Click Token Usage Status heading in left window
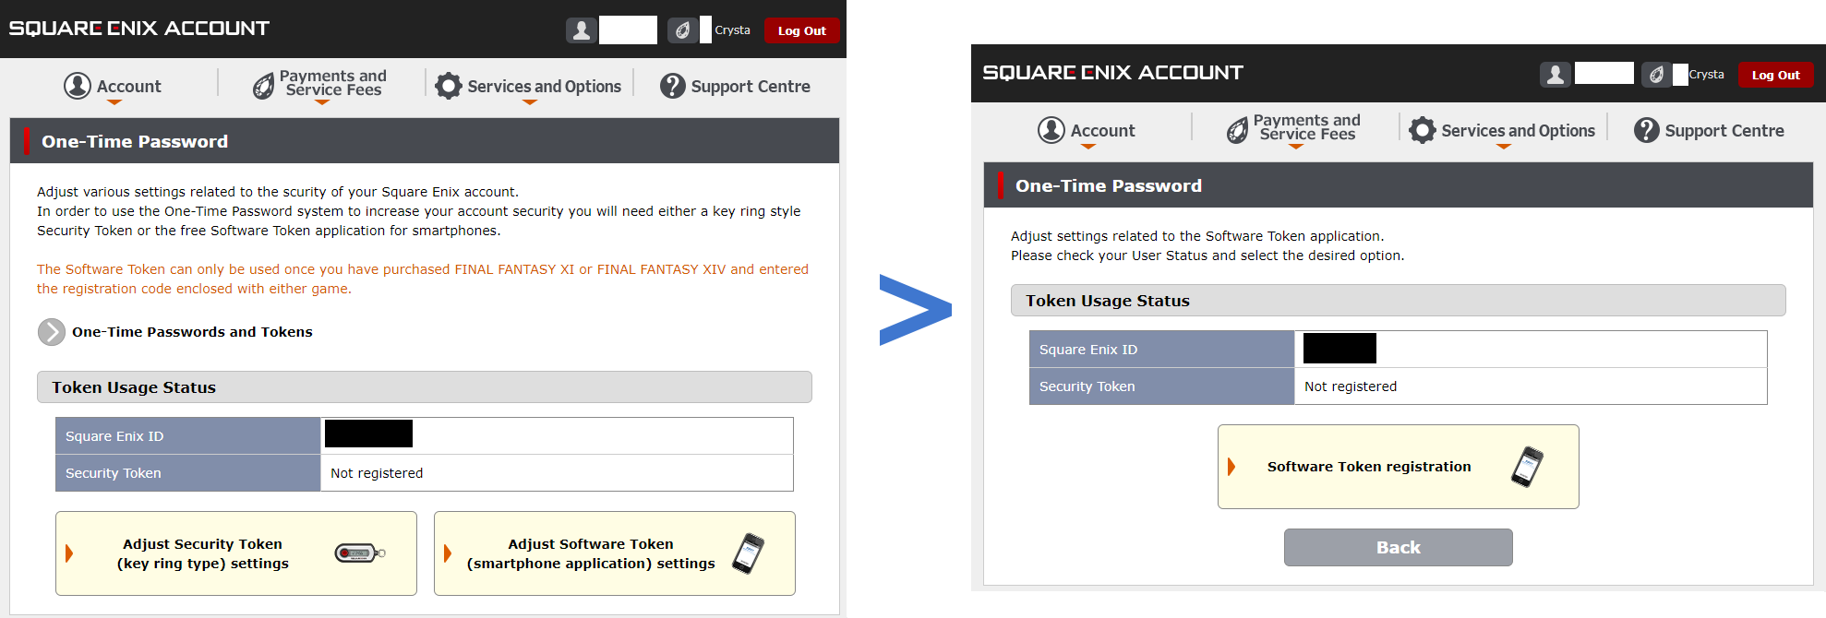Viewport: 1826px width, 618px height. tap(134, 387)
